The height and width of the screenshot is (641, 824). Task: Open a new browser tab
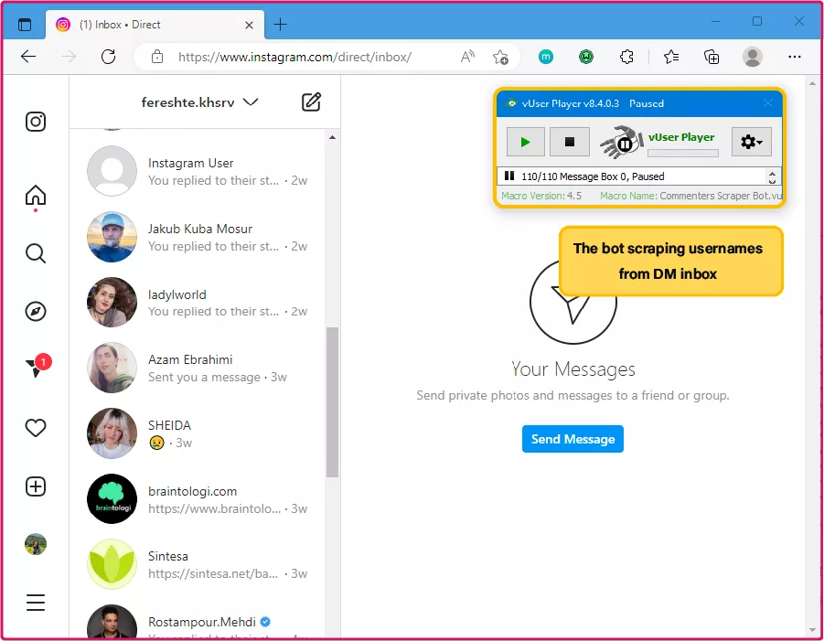point(281,24)
